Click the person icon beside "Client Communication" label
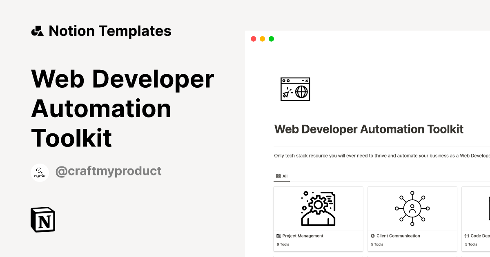Viewport: 490px width, 257px height. pos(372,236)
